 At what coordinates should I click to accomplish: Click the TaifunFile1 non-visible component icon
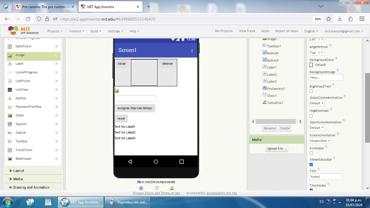172,188
